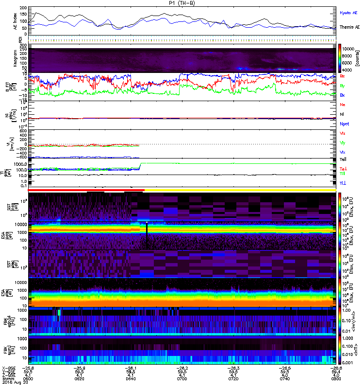Click the Vi km/s axis label
Image resolution: width=364 pixels, height=389 pixels.
coord(11,144)
